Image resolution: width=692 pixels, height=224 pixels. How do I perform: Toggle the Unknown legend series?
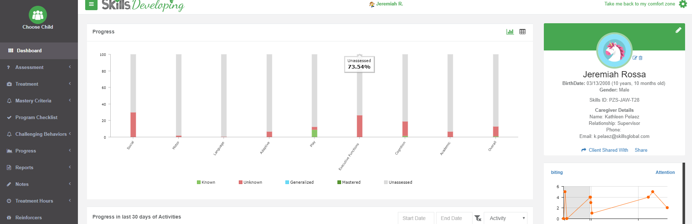pos(250,182)
